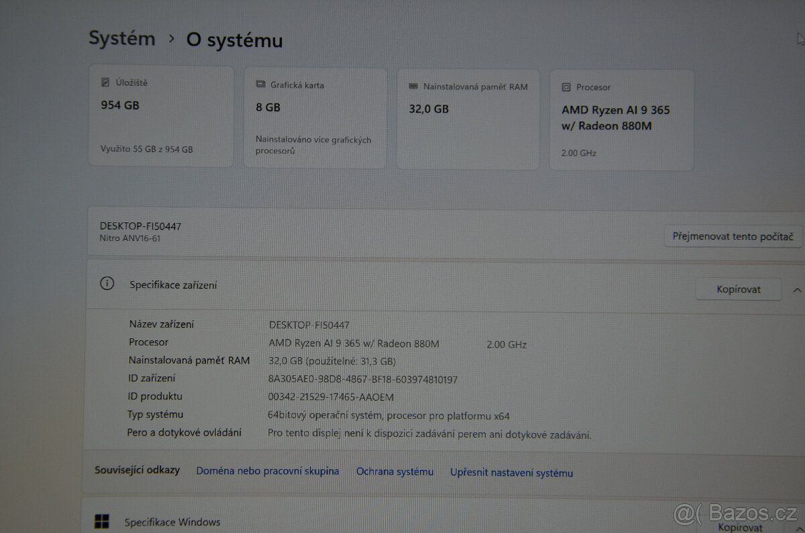Click the System breadcrumb item
This screenshot has width=805, height=533.
click(x=121, y=38)
